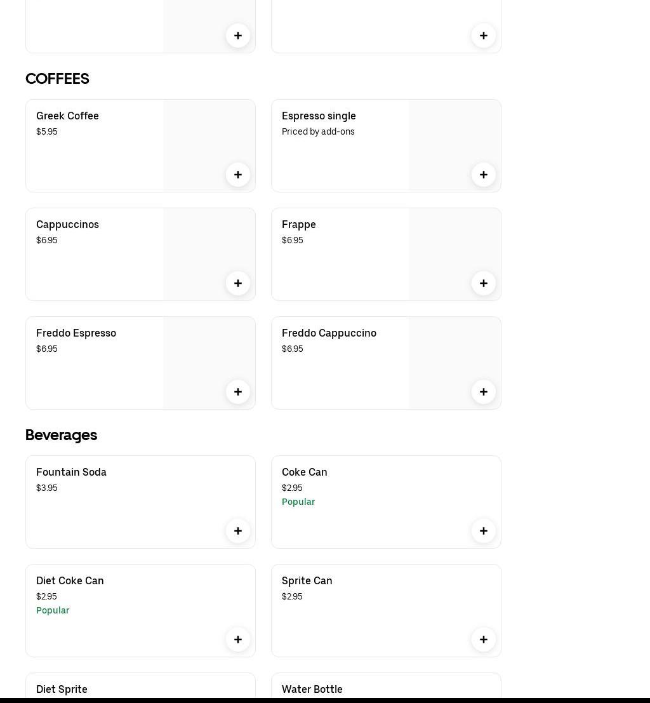650x703 pixels.
Task: Open the Greek Coffee item name
Action: tap(67, 116)
